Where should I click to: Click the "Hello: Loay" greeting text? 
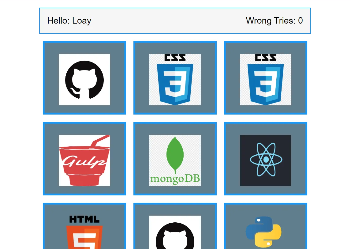[69, 21]
